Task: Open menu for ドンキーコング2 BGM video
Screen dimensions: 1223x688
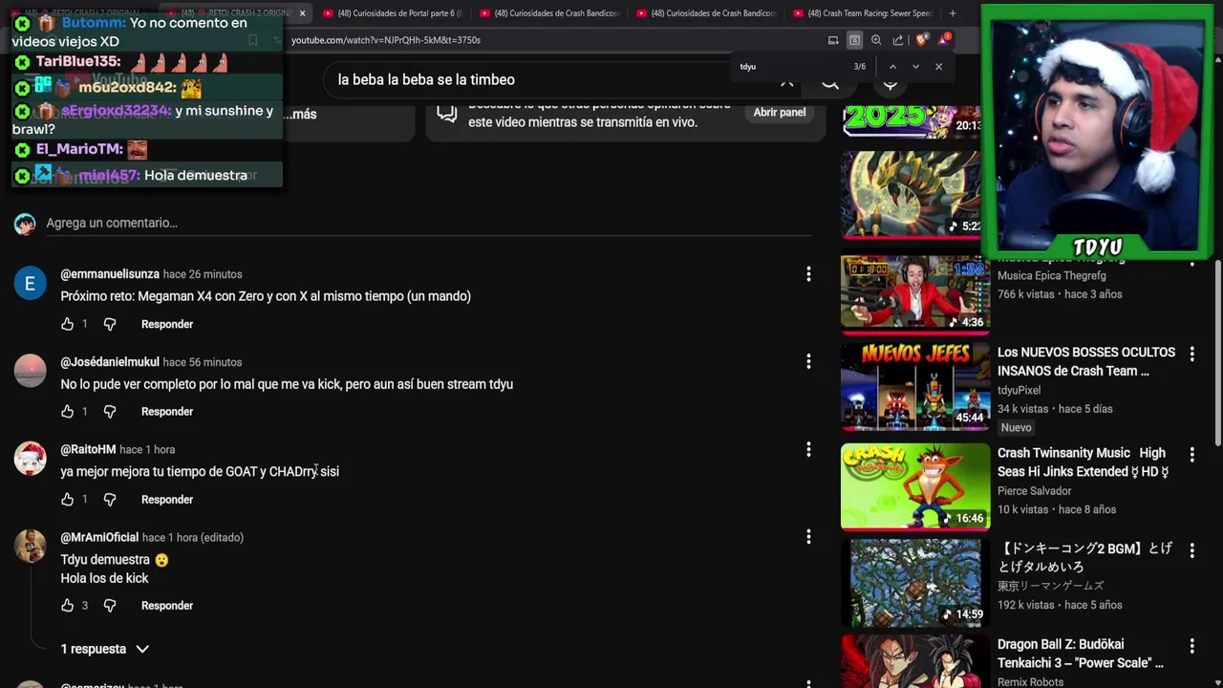Action: click(x=1191, y=550)
